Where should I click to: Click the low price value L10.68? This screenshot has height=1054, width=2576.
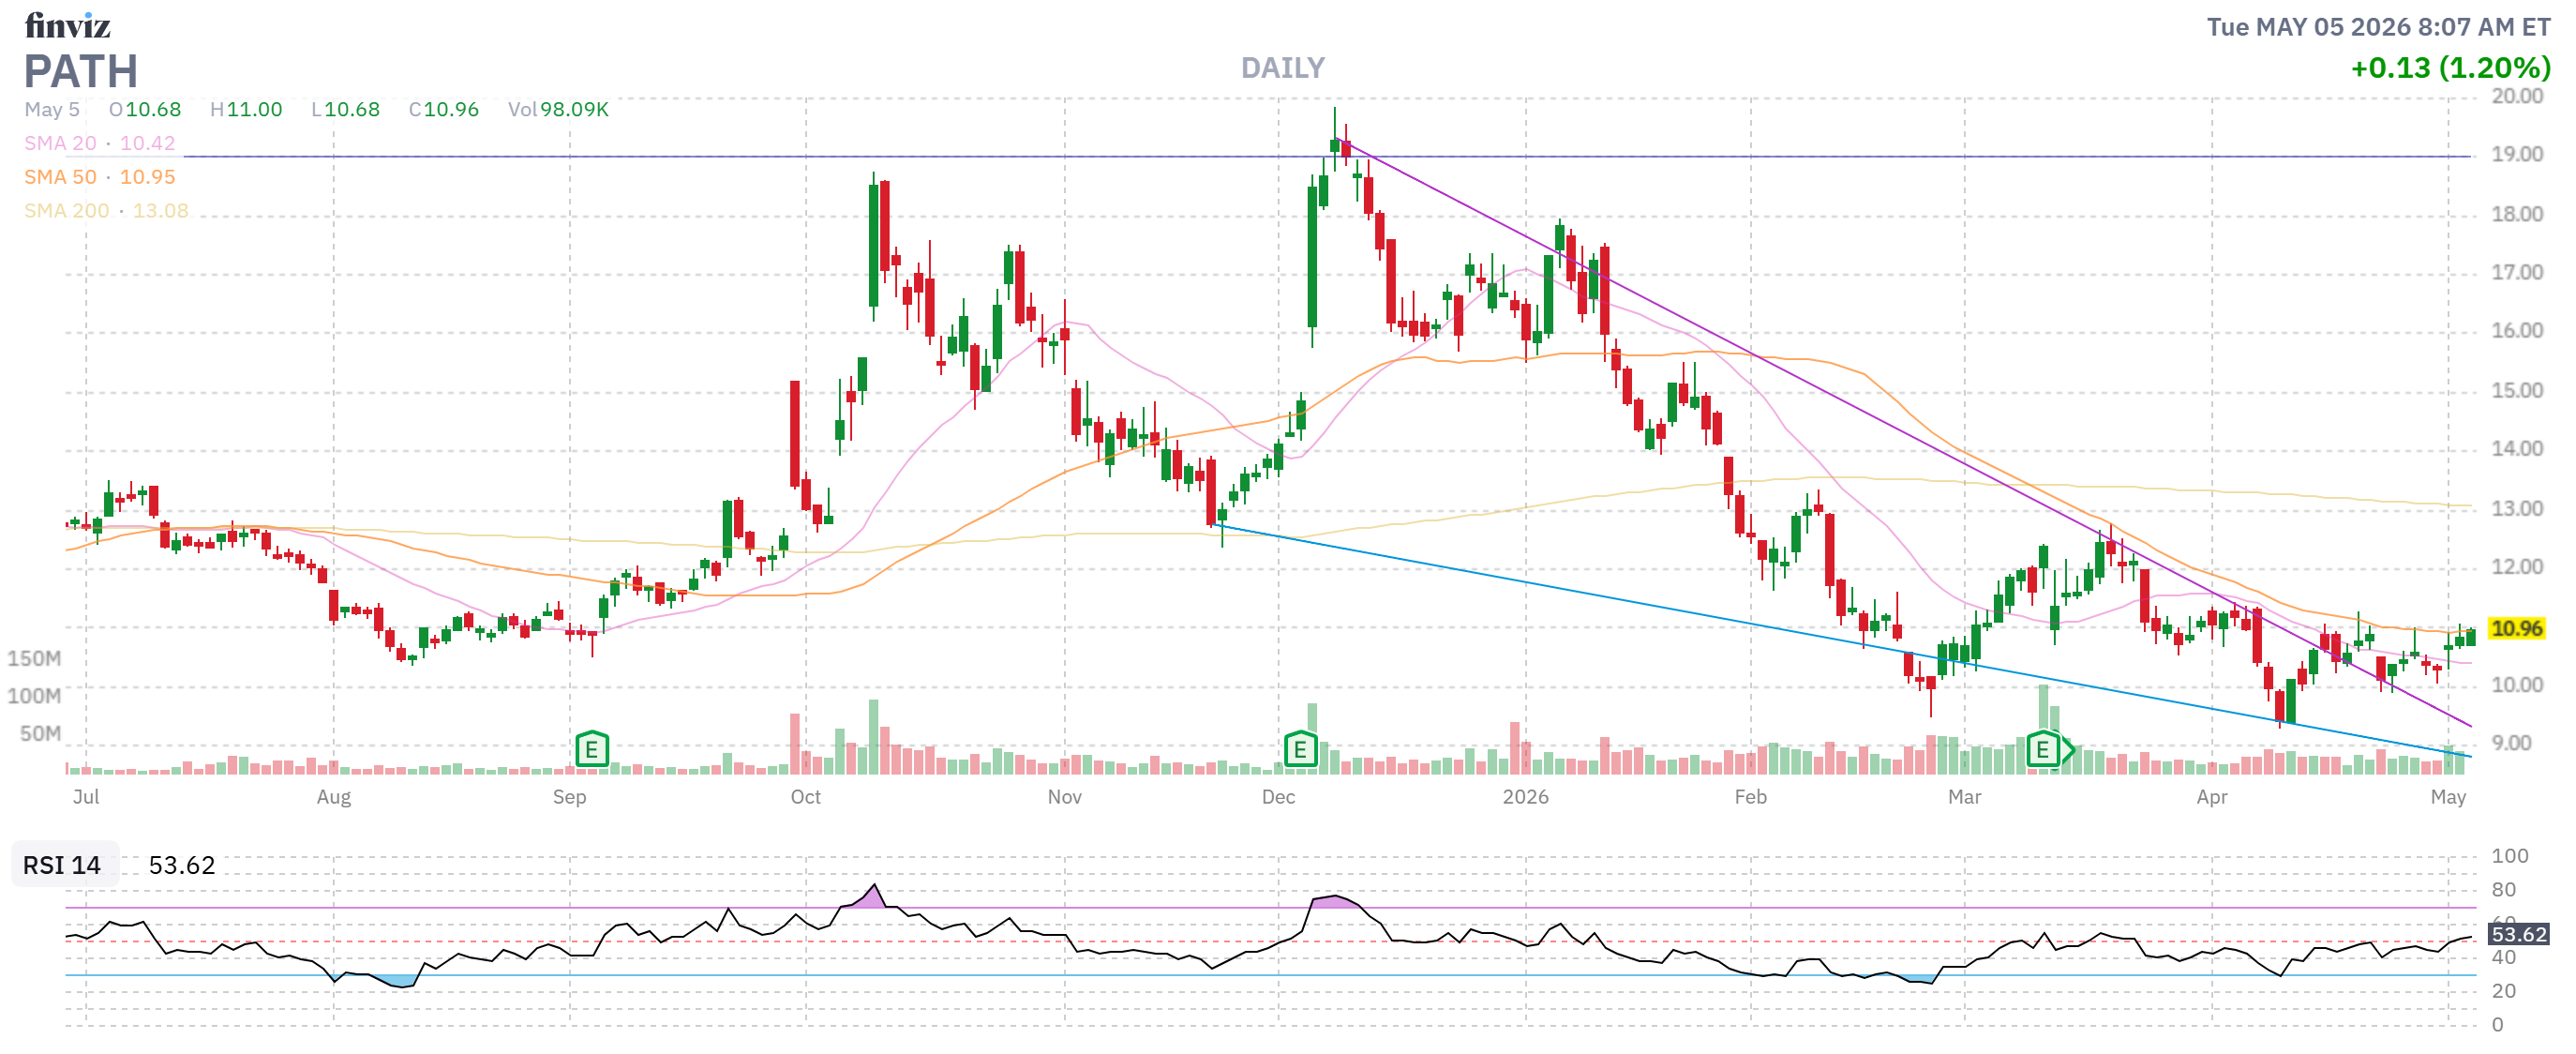pyautogui.click(x=345, y=109)
